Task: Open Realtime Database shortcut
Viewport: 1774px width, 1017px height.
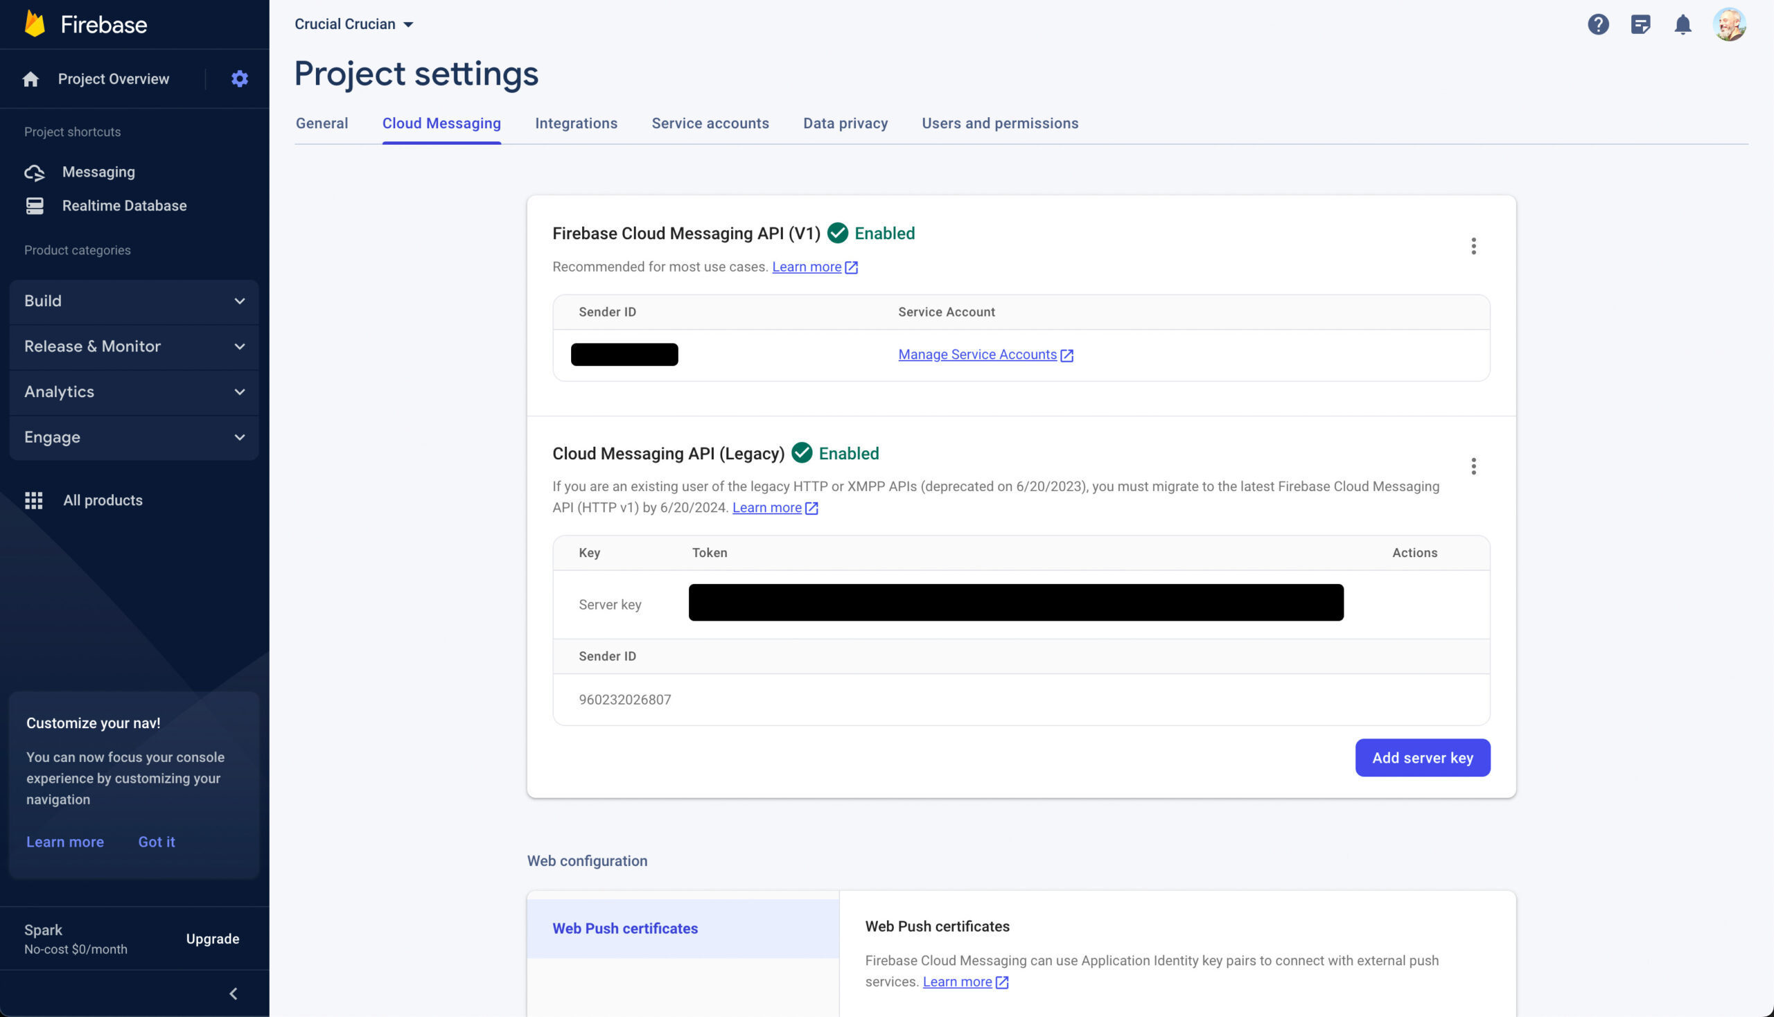Action: tap(123, 205)
